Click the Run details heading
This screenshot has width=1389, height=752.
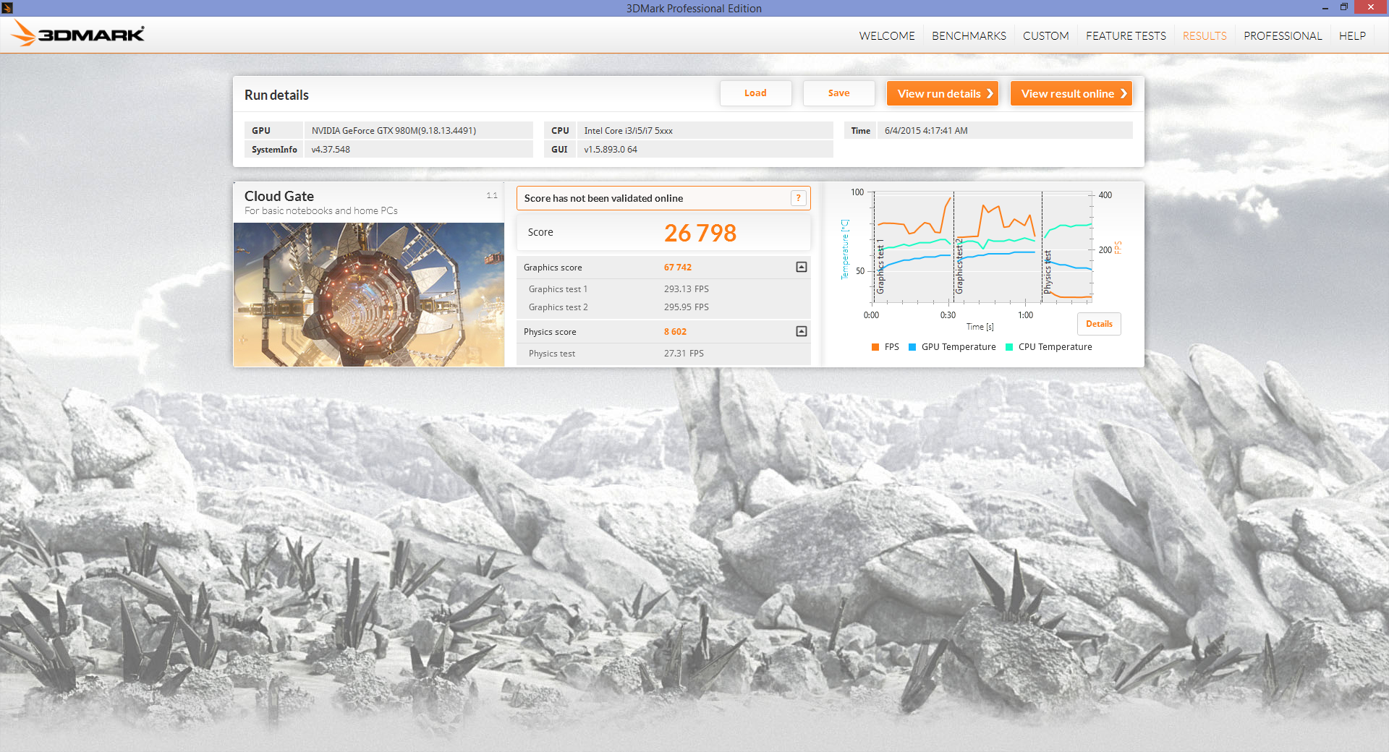click(x=276, y=95)
